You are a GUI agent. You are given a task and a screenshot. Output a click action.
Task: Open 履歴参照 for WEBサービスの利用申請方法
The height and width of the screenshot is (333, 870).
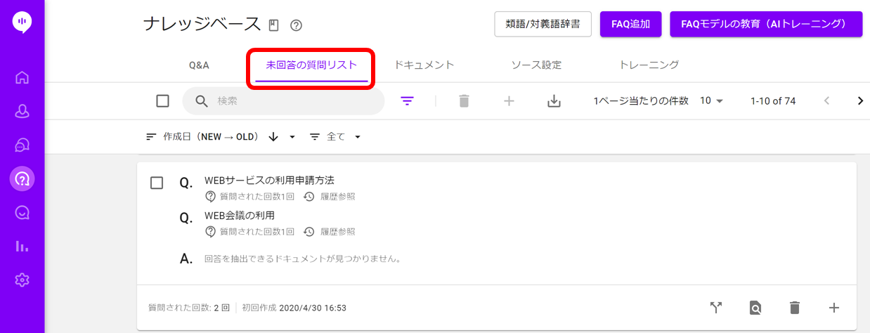click(330, 197)
